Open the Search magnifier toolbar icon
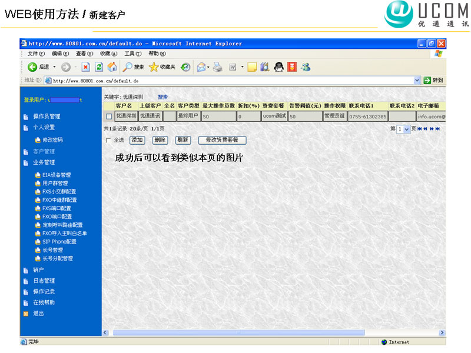Image resolution: width=471 pixels, height=353 pixels. tap(127, 67)
